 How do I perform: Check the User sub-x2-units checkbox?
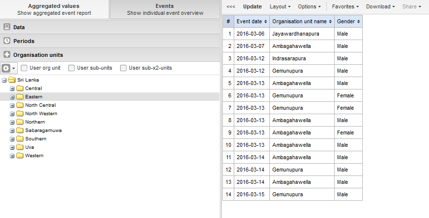pos(123,68)
